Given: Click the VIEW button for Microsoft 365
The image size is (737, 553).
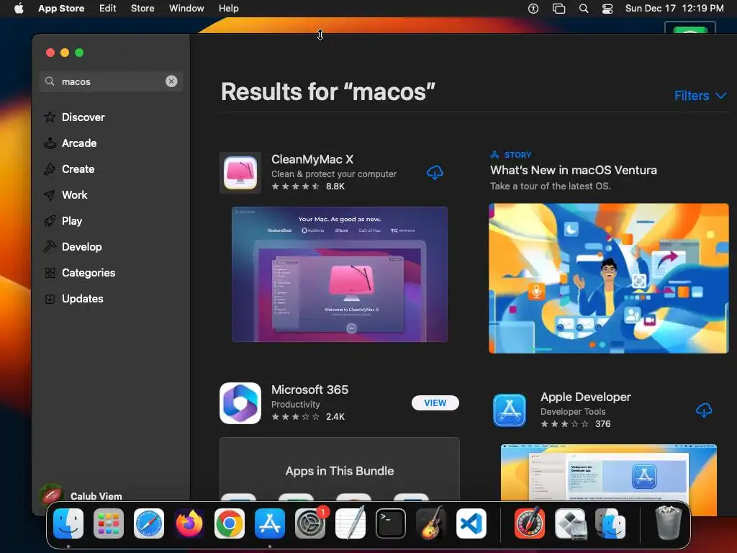Looking at the screenshot, I should click(x=435, y=403).
